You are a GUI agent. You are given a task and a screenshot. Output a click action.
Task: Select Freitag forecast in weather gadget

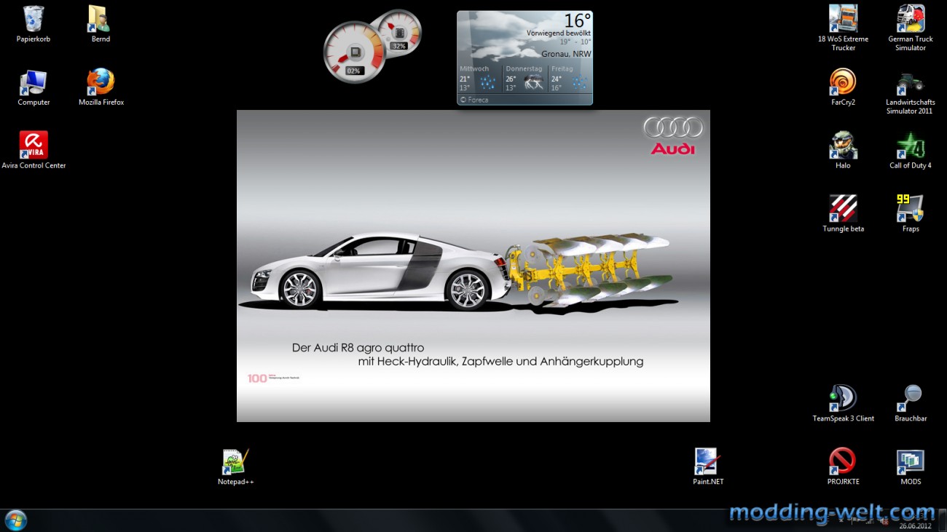pyautogui.click(x=570, y=78)
